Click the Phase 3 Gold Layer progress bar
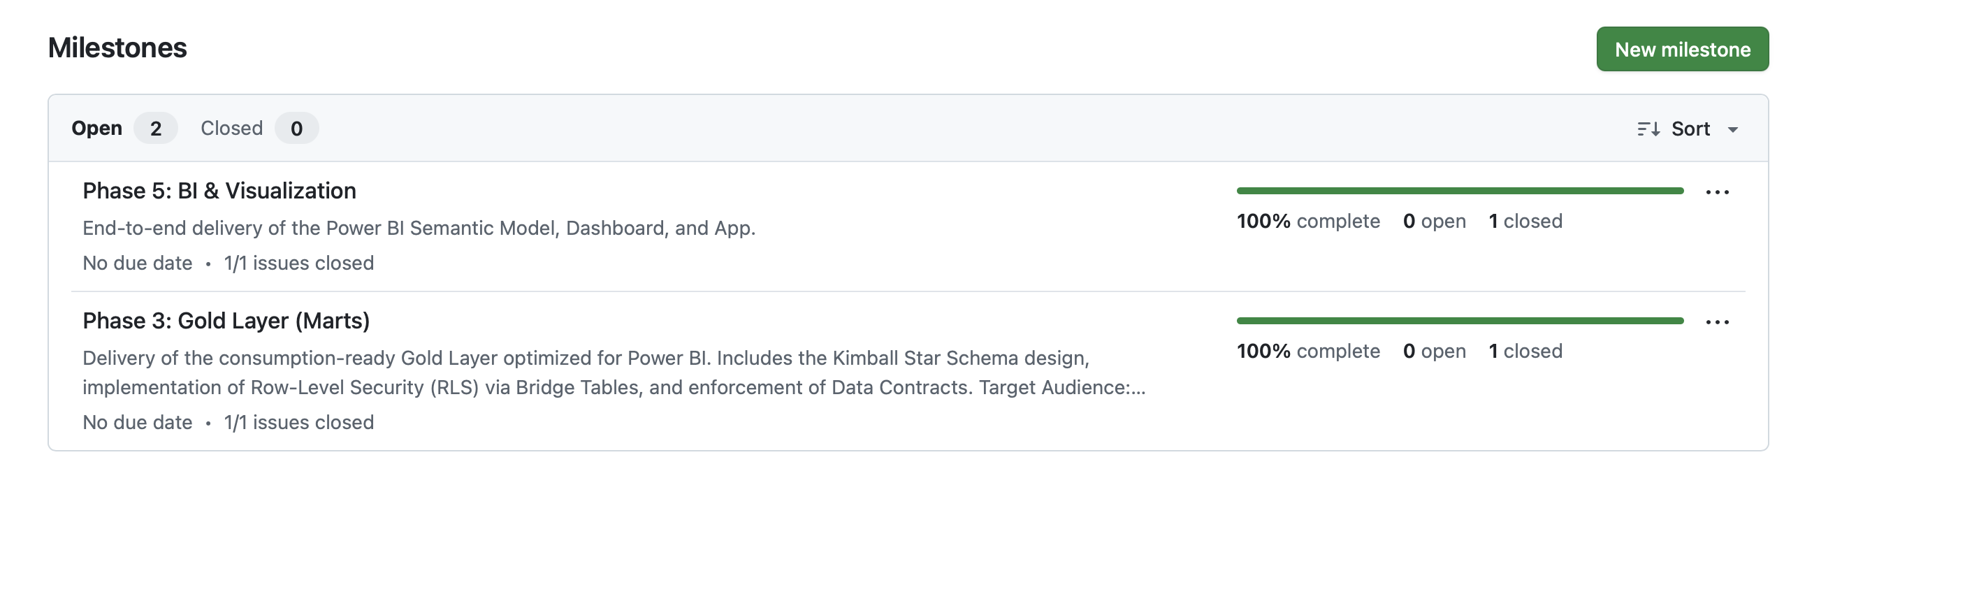 1459,320
